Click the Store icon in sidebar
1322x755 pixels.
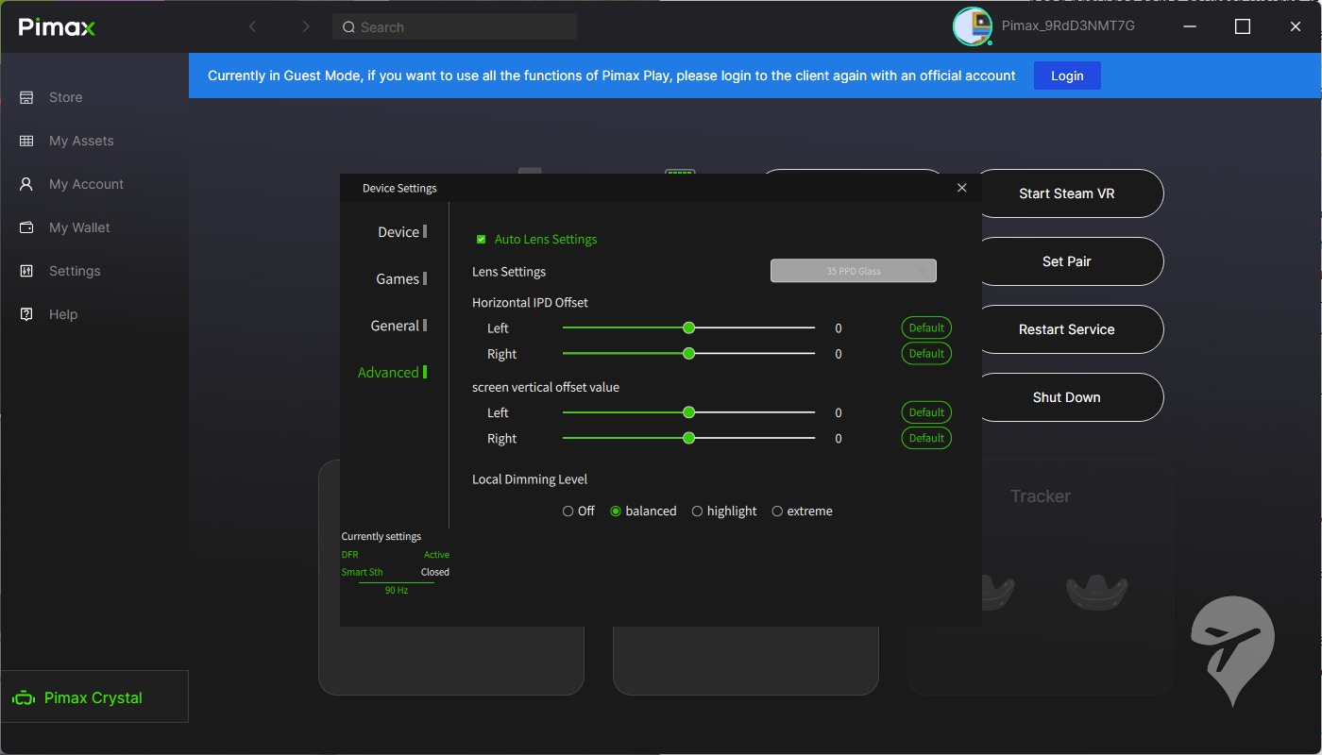[26, 97]
